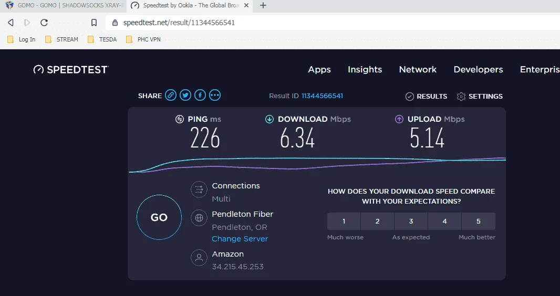Click the padlock site security icon
Screen dimensions: 560x296
(x=115, y=23)
